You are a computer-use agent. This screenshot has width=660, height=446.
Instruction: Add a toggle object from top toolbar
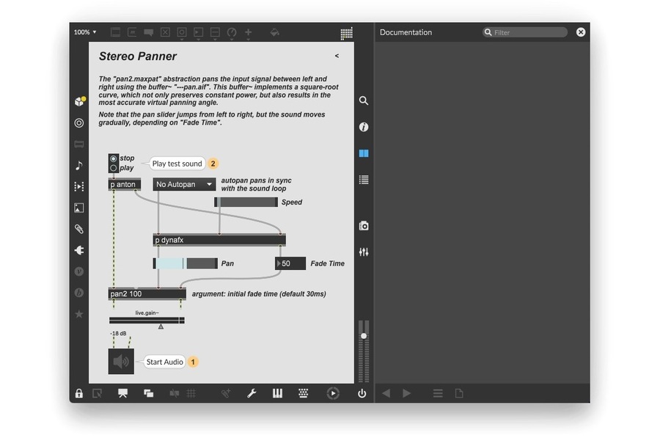tap(165, 32)
